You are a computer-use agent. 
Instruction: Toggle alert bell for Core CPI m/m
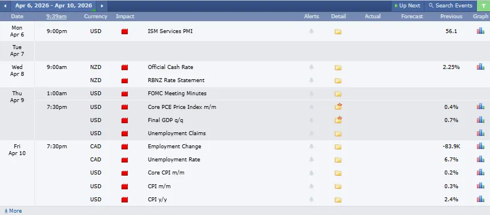(x=311, y=173)
